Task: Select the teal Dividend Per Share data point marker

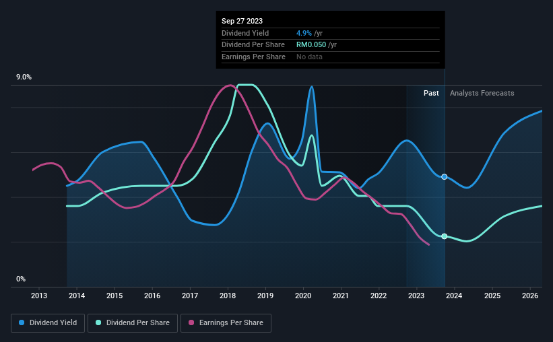Action: pyautogui.click(x=445, y=236)
